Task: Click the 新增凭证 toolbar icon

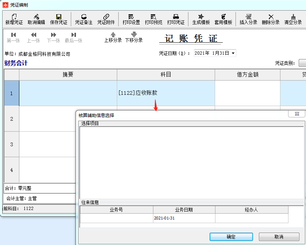Action: tap(14, 19)
